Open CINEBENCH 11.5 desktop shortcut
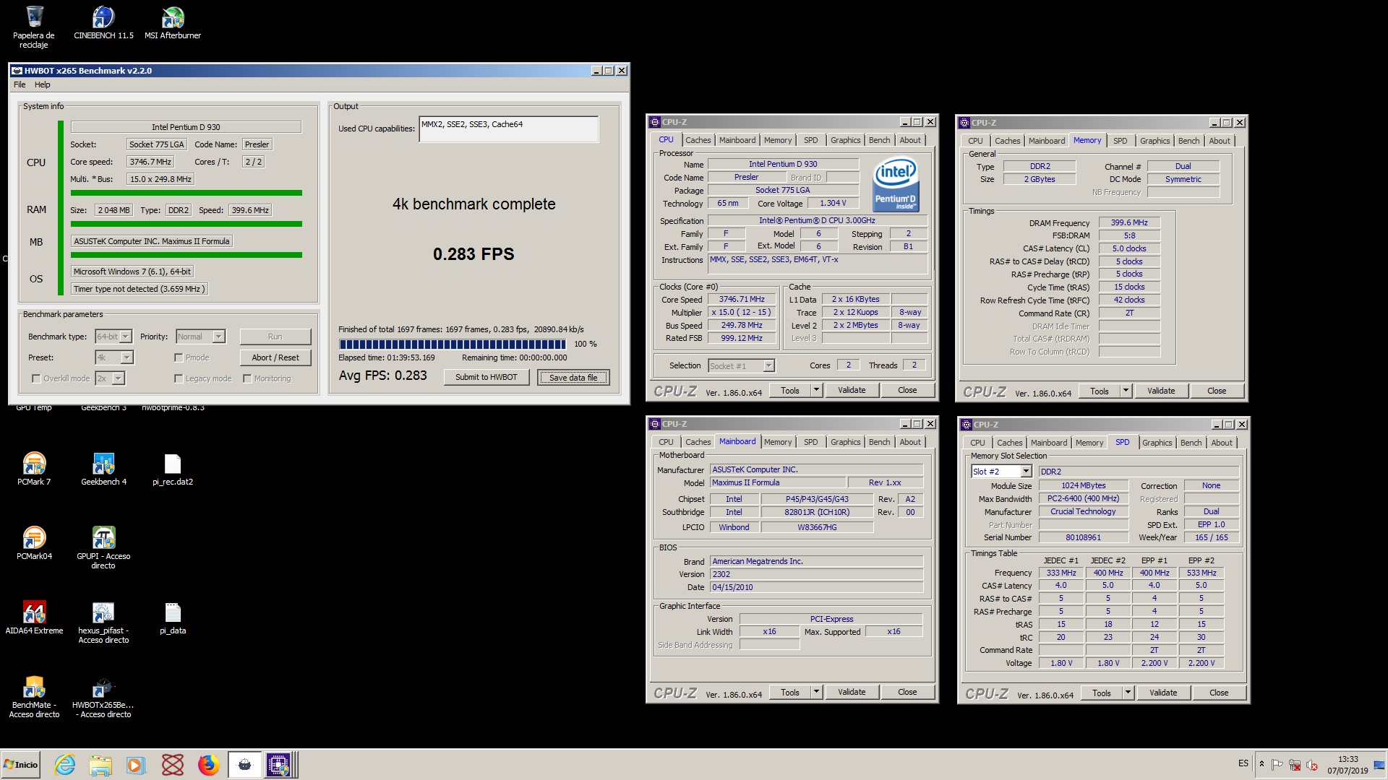 pos(103,22)
